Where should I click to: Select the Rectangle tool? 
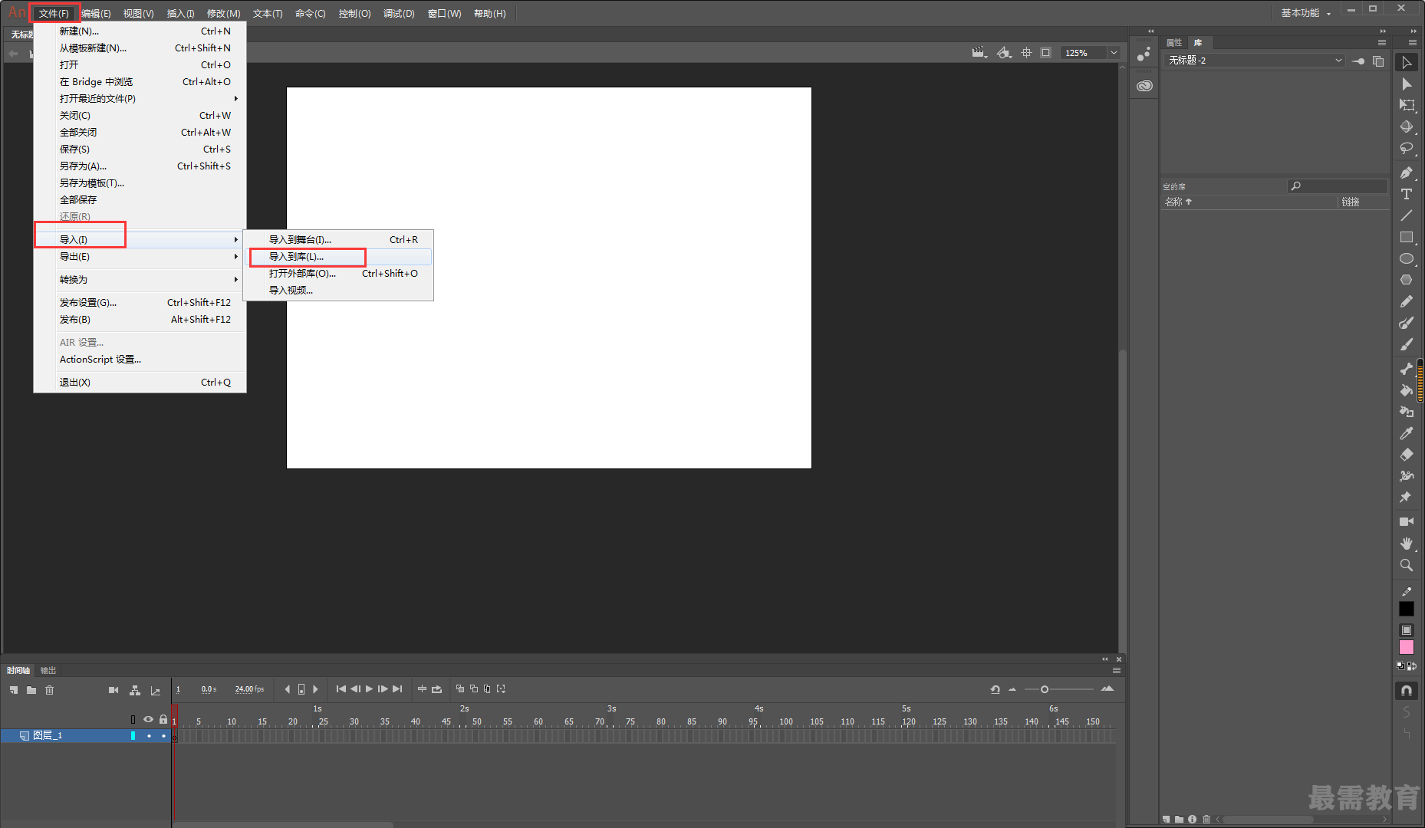coord(1407,238)
